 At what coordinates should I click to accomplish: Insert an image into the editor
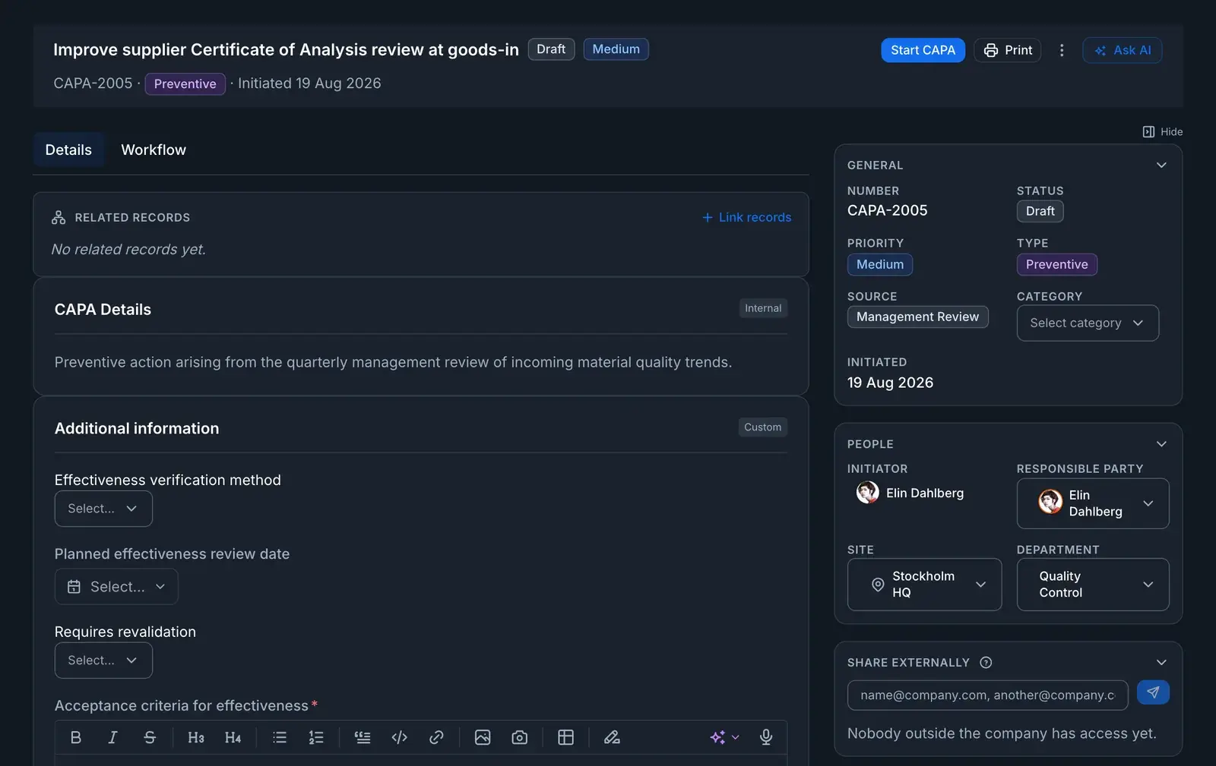tap(483, 737)
